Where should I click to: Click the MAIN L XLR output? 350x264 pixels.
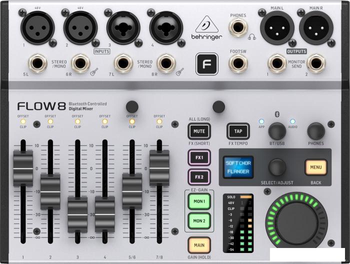pyautogui.click(x=274, y=26)
